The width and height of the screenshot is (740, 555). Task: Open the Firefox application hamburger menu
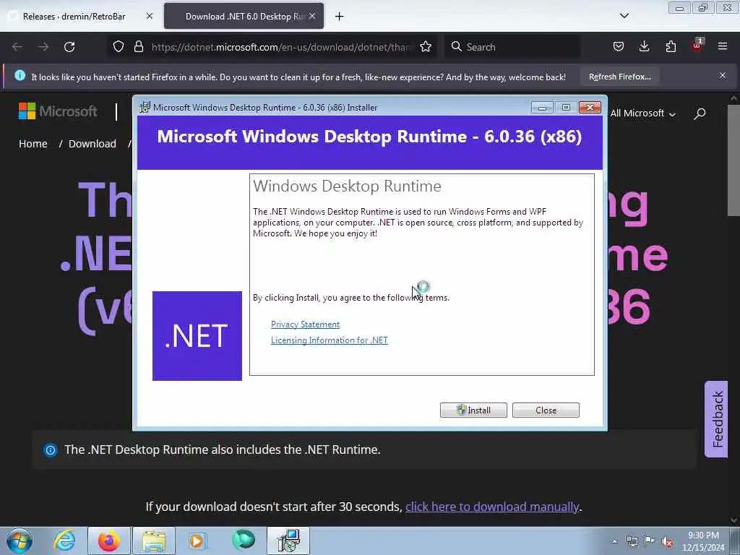pos(723,46)
